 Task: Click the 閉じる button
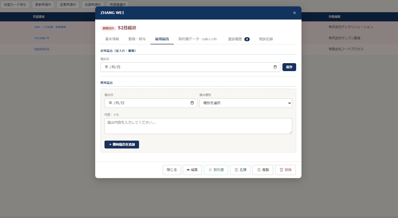(x=172, y=170)
